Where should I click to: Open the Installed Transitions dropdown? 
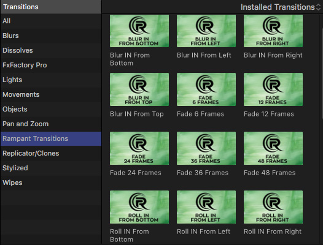pos(281,7)
